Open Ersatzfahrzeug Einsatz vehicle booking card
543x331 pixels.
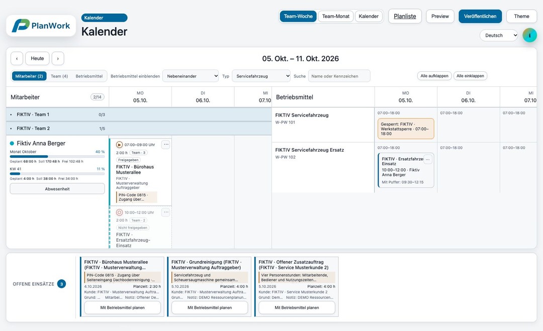coord(406,170)
